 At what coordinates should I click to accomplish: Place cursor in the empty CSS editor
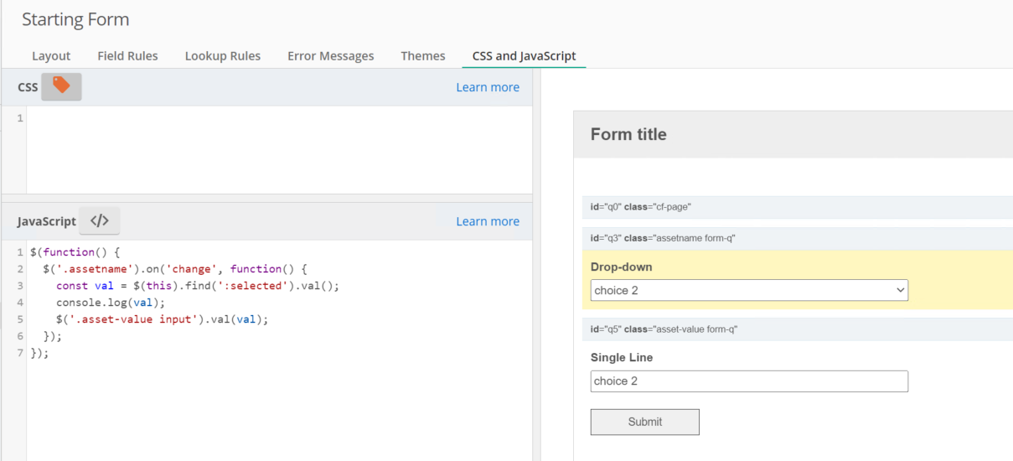(277, 149)
